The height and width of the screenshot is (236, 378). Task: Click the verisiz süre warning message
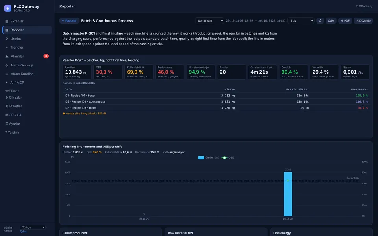84,113
